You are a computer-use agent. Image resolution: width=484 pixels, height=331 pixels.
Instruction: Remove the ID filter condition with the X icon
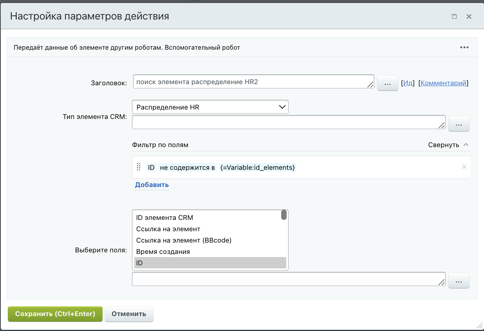pos(464,167)
